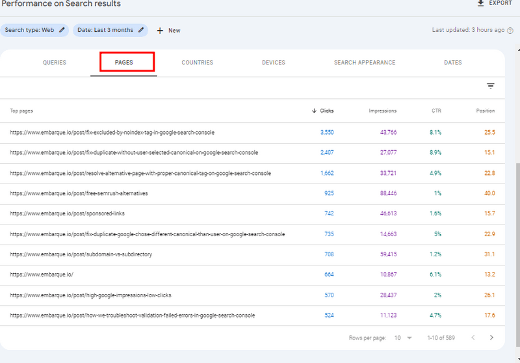Edit the Search type: Web filter
This screenshot has width=520, height=363.
(62, 30)
